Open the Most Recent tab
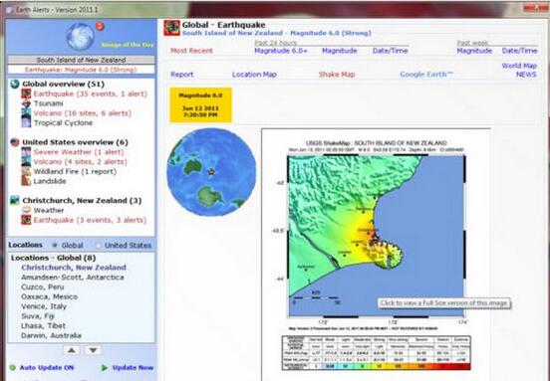 point(191,51)
